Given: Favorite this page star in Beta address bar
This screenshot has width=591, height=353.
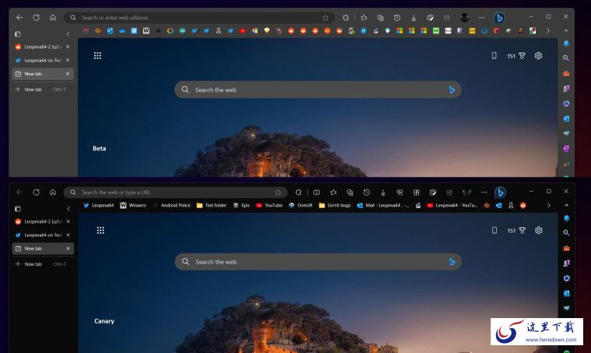Looking at the screenshot, I should click(325, 18).
